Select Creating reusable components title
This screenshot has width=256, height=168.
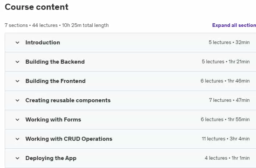[x=68, y=100]
